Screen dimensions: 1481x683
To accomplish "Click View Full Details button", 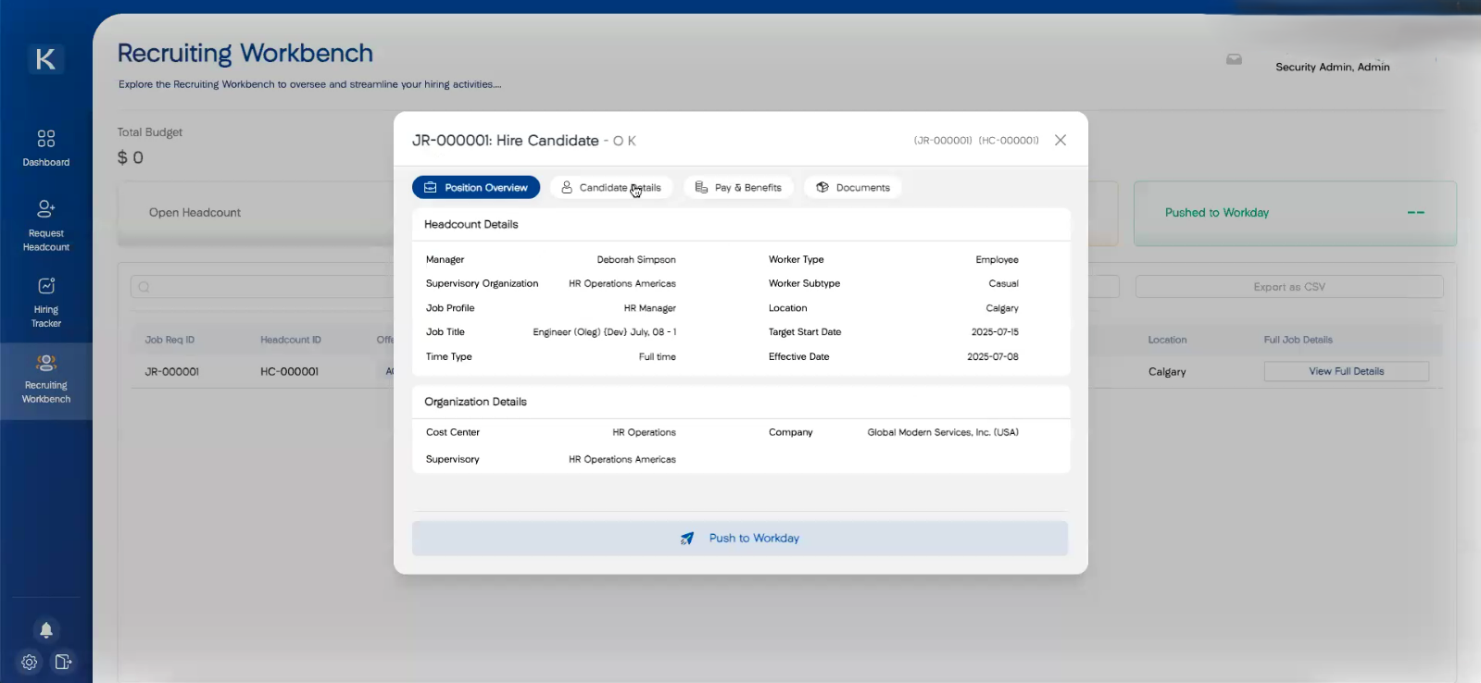I will [x=1347, y=371].
